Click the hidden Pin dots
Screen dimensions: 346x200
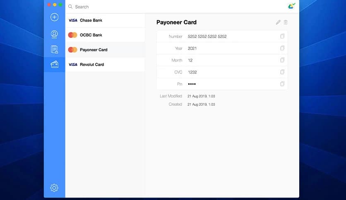pyautogui.click(x=192, y=84)
